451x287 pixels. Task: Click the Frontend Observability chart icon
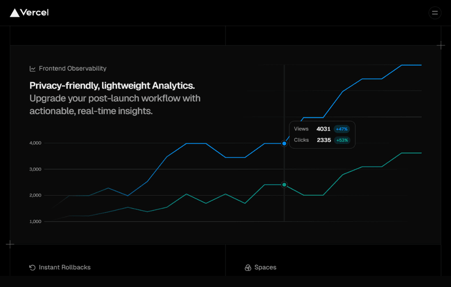tap(32, 69)
